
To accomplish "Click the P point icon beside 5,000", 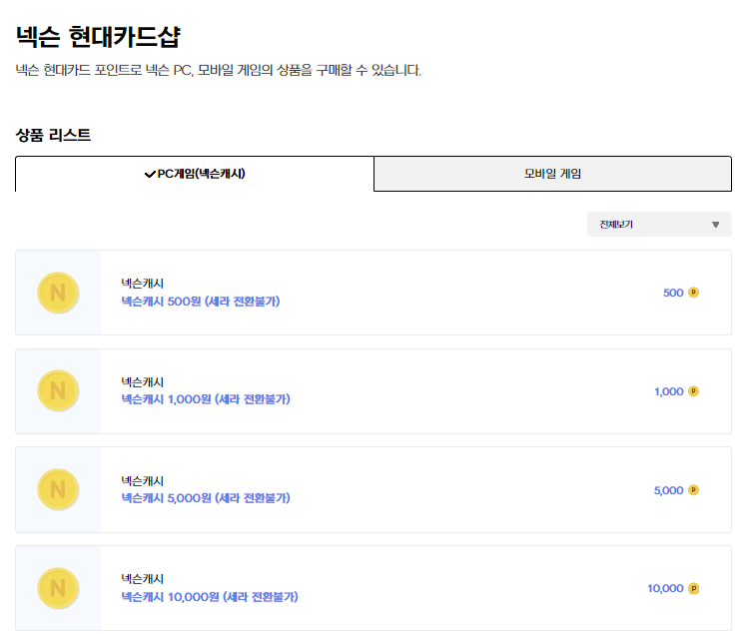I will coord(693,490).
